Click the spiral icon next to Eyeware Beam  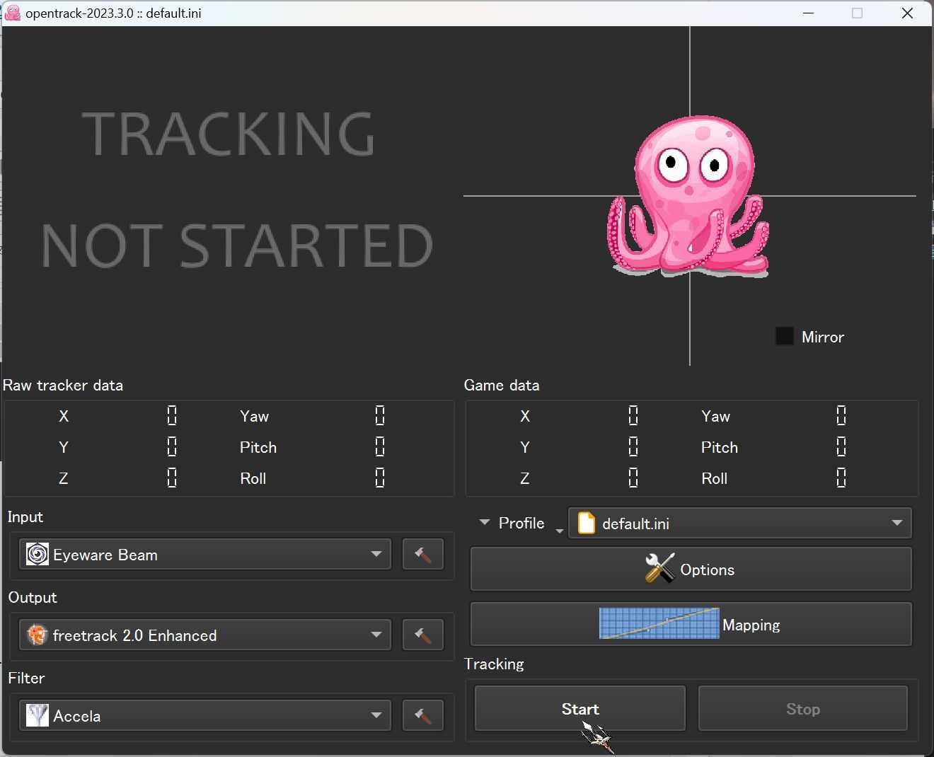click(37, 555)
